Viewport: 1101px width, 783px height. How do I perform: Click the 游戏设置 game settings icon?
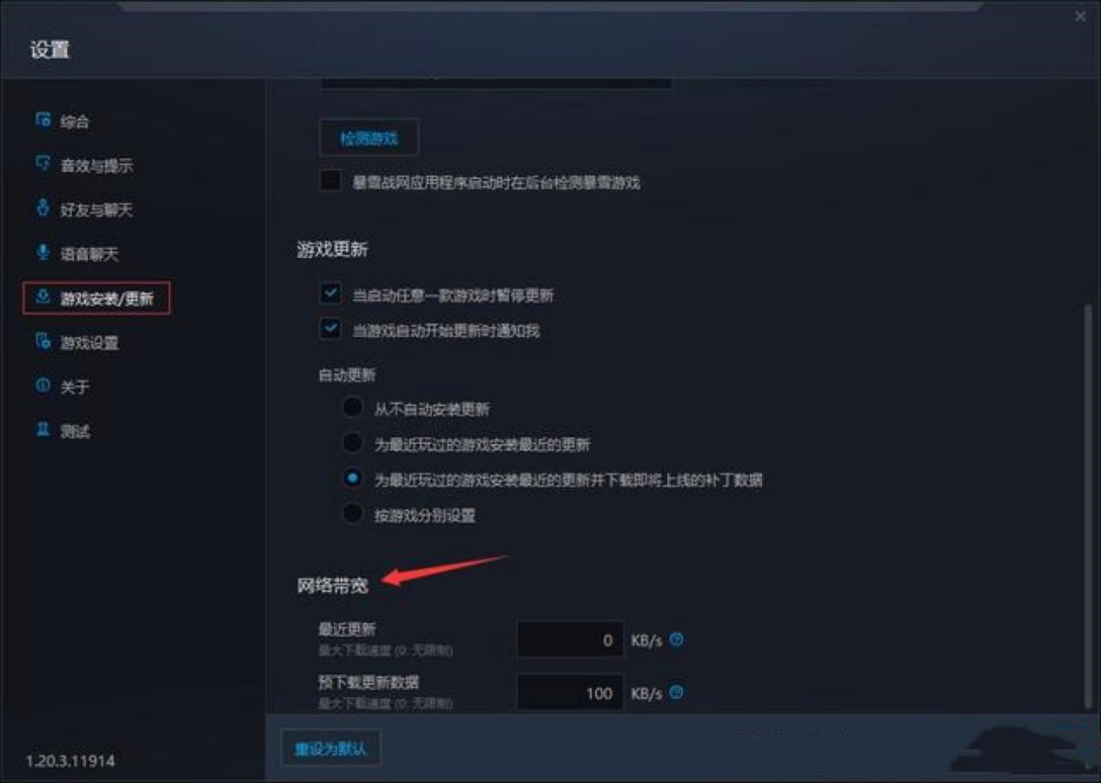(x=43, y=342)
